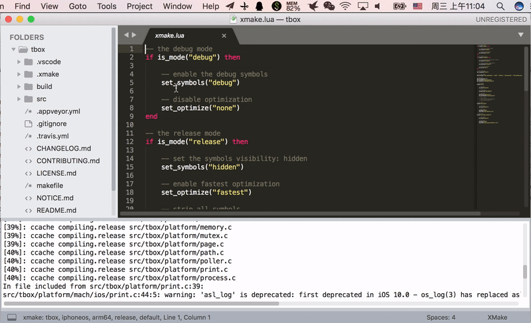Screen dimensions: 531x323
Task: Expand the .xmake folder
Action: click(x=19, y=74)
